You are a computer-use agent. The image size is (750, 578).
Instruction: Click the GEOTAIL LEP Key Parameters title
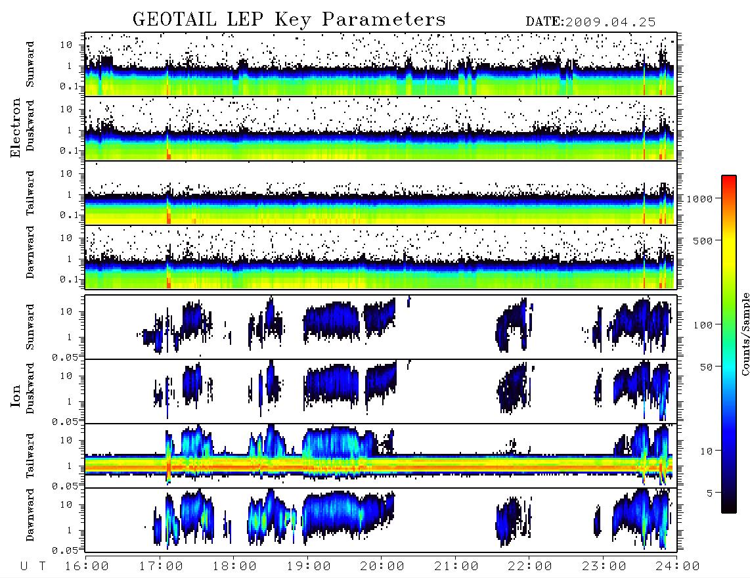coord(289,20)
